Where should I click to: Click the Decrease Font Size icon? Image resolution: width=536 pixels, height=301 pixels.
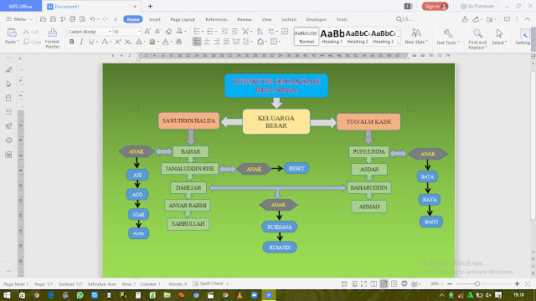(x=157, y=32)
